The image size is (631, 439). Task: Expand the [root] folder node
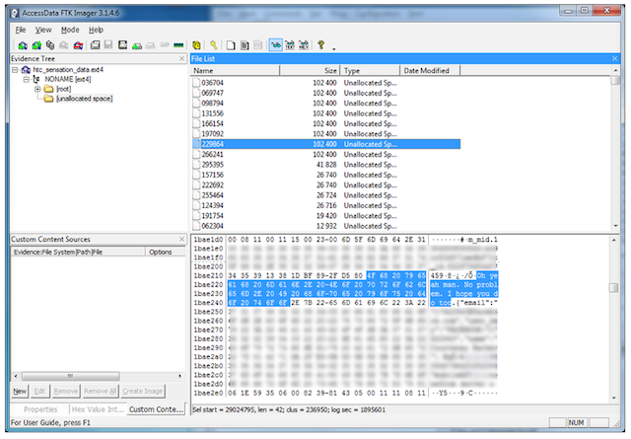(37, 89)
